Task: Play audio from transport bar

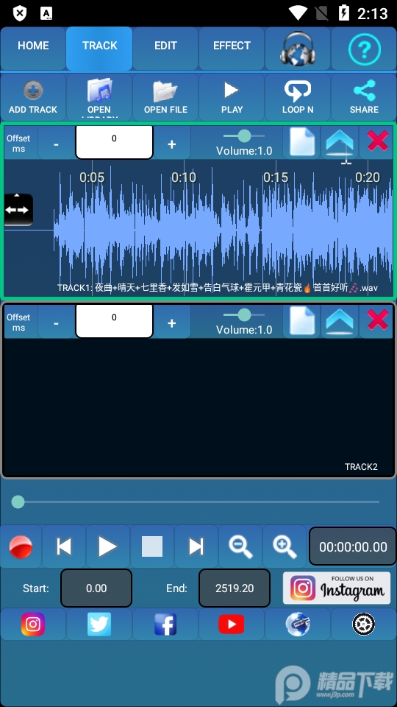Action: [x=107, y=546]
